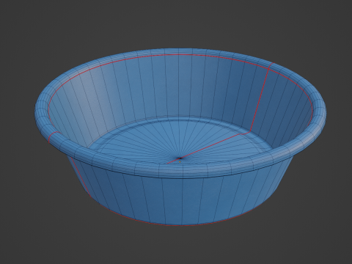The height and width of the screenshot is (264, 352).
Task: Select the red seam crossing the bowl floor
Action: tap(210, 146)
